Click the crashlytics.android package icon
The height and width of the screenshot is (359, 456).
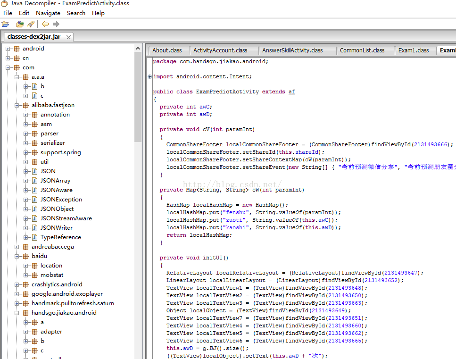[x=25, y=284]
